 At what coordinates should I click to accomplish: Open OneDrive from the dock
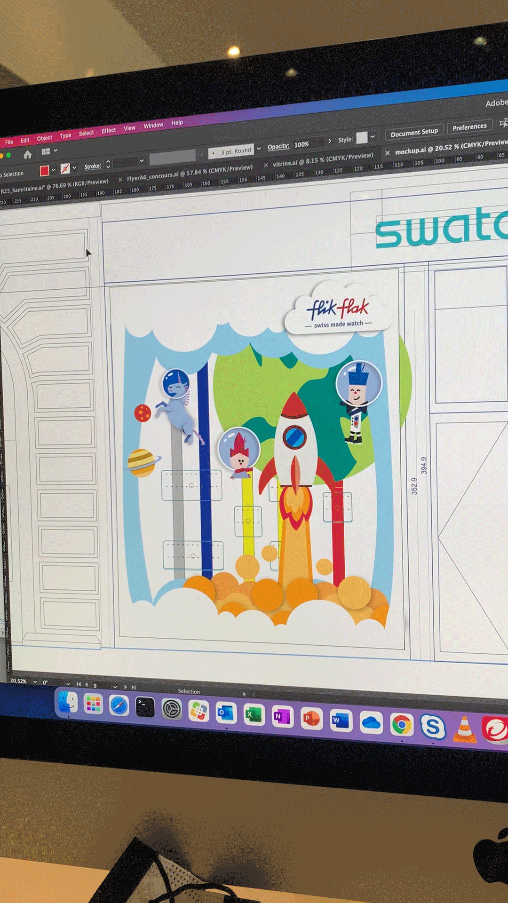coord(371,722)
